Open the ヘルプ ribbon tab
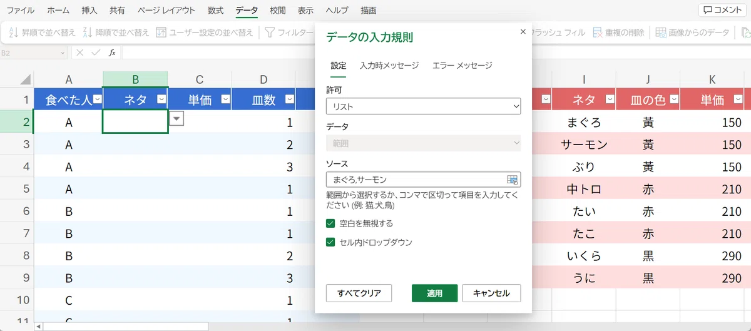The image size is (751, 331). (337, 11)
